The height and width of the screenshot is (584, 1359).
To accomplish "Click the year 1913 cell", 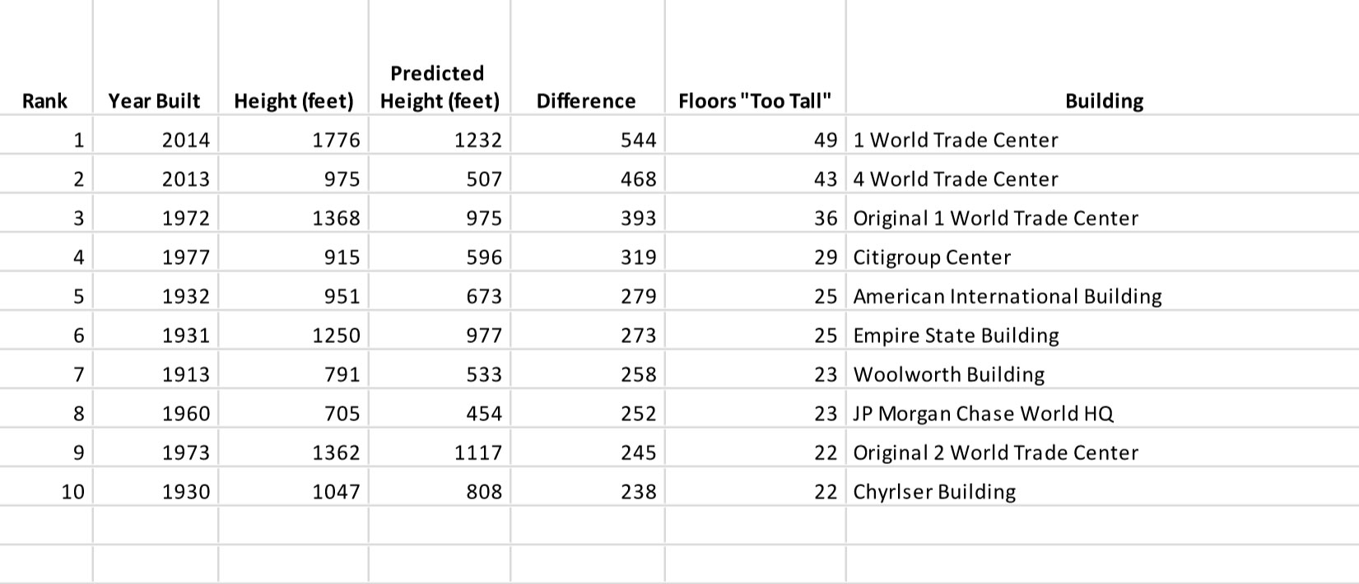I will [x=156, y=374].
